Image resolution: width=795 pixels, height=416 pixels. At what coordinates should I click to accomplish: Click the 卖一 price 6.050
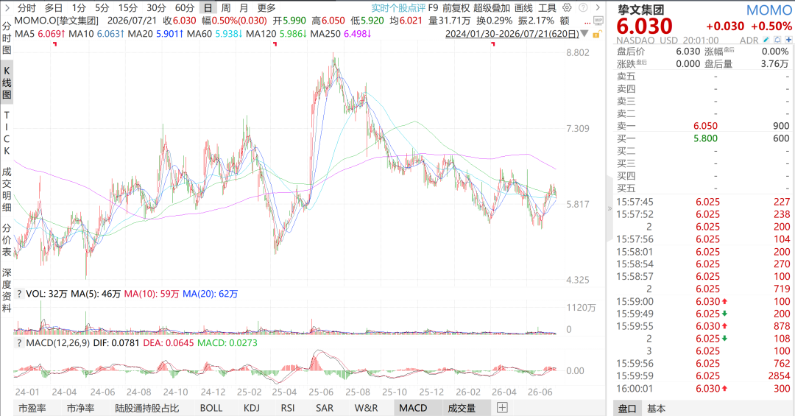pos(705,126)
